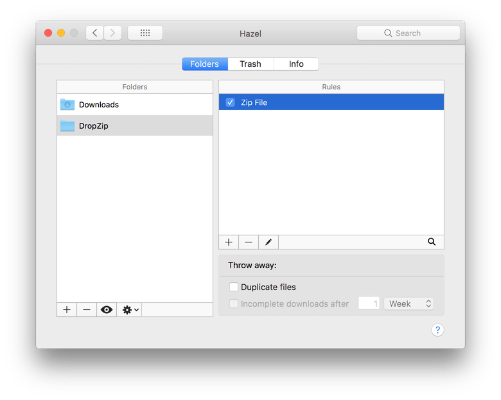Edit the rule with the pencil button
Image resolution: width=501 pixels, height=400 pixels.
pos(268,242)
